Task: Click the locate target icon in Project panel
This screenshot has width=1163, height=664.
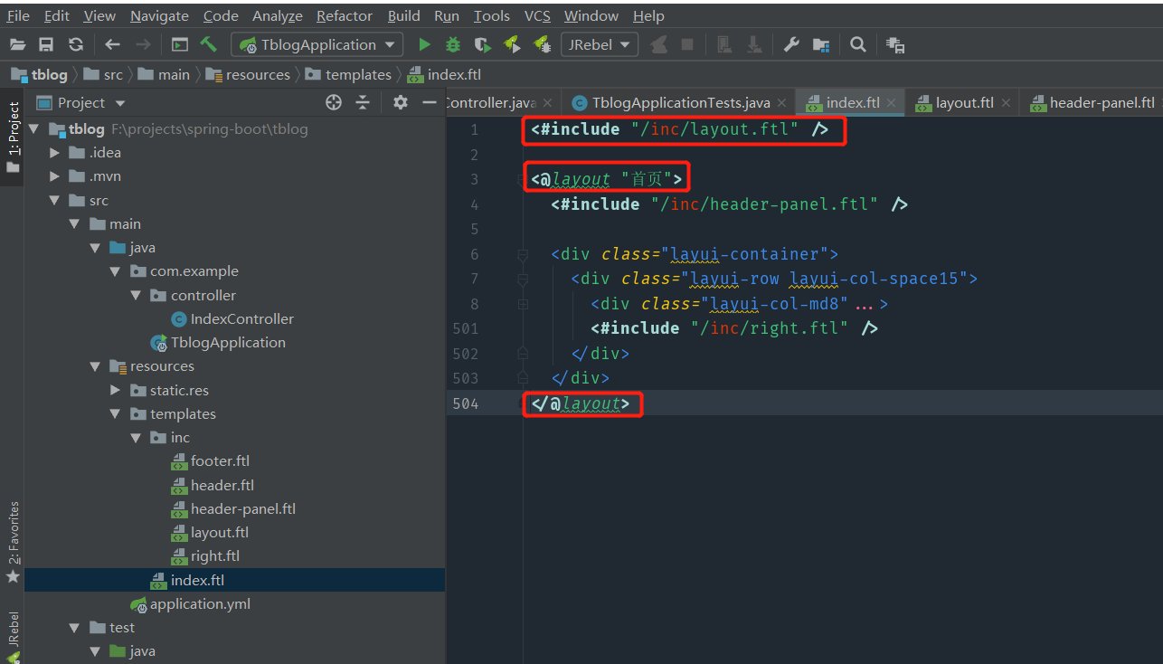Action: point(334,102)
